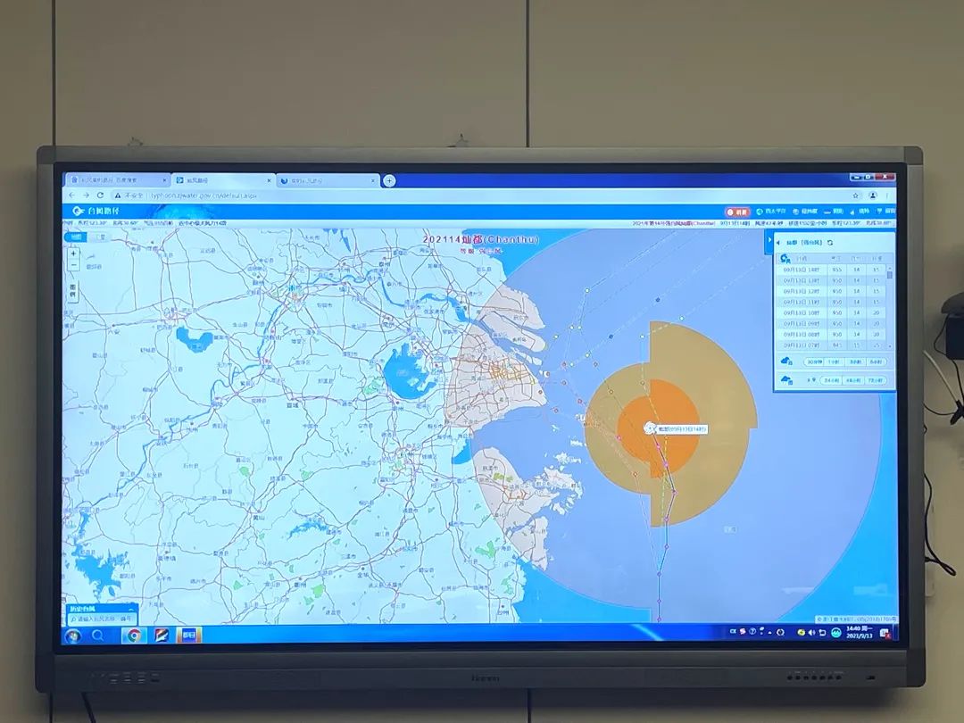Viewport: 964px width, 723px height.
Task: Select the active typhoon path browser tab
Action: (222, 180)
